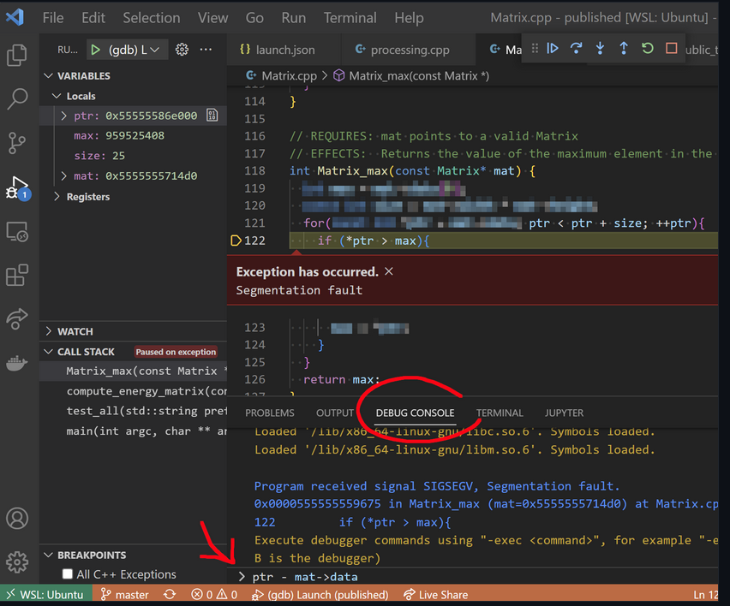Viewport: 730px width, 606px height.
Task: Stop the debugging session
Action: click(x=672, y=49)
